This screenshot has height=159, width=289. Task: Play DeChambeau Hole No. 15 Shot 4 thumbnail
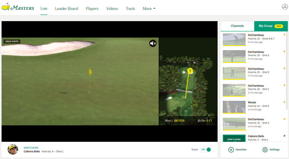tap(234, 124)
